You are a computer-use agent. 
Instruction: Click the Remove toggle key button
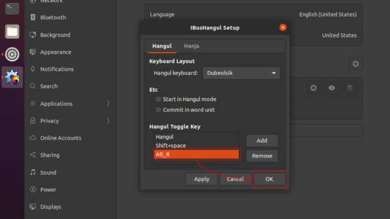[x=262, y=156]
